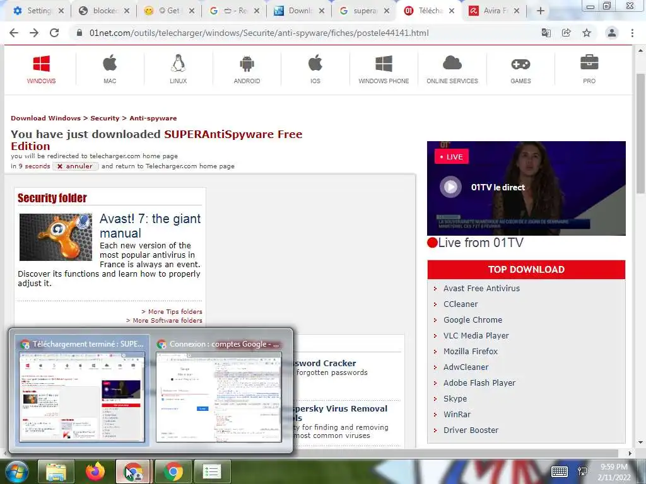
Task: Open Skype in Top Download list
Action: 455,398
